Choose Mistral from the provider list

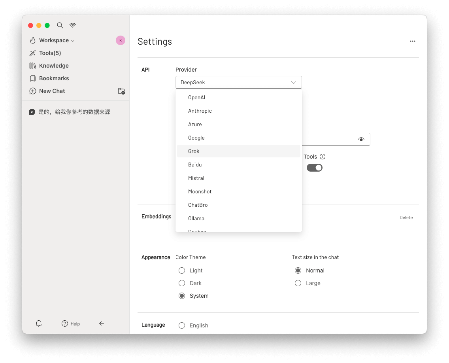(239, 178)
